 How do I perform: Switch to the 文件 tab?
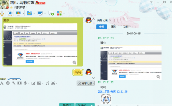(126, 27)
